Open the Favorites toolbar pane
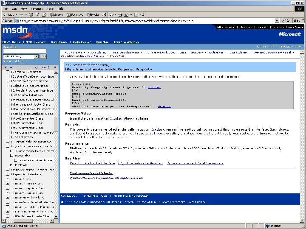 [75, 14]
